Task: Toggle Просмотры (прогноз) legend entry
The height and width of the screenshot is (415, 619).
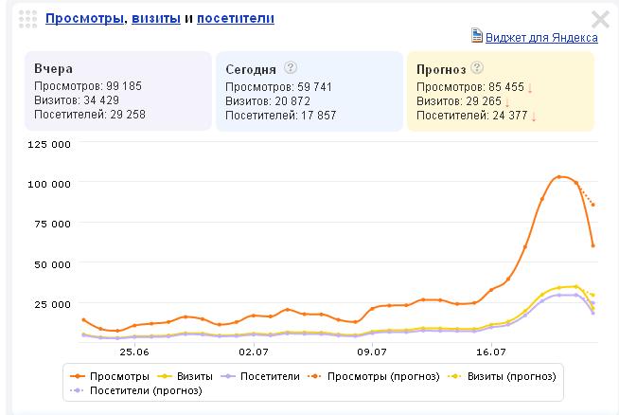Action: 376,376
